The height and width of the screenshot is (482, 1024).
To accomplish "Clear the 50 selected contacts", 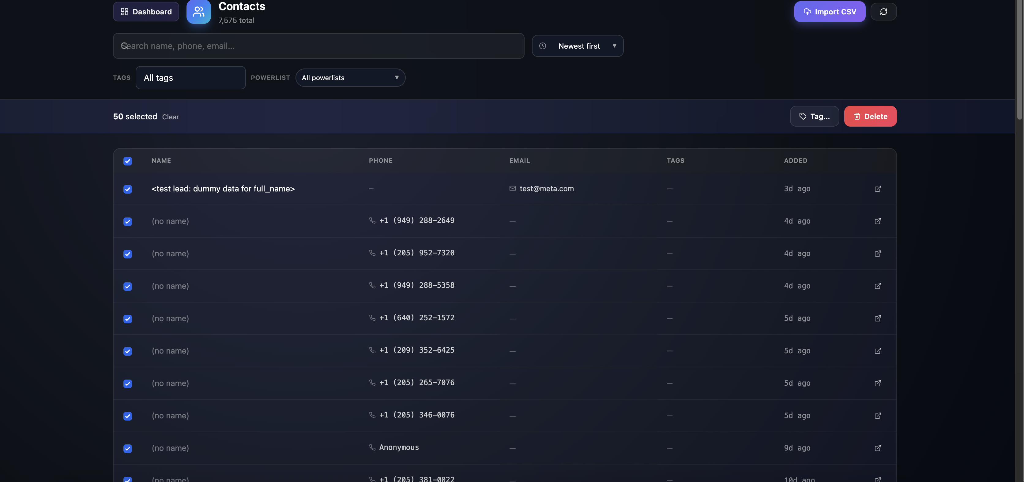I will (170, 117).
